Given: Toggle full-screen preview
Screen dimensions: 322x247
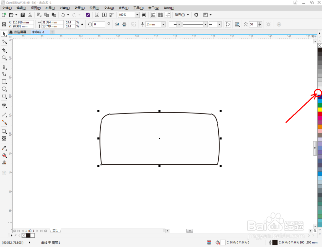Looking at the screenshot, I should 144,15.
